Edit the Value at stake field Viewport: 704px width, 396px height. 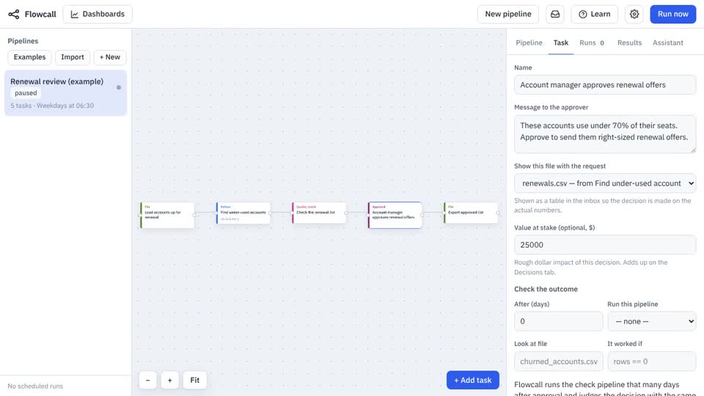(605, 245)
